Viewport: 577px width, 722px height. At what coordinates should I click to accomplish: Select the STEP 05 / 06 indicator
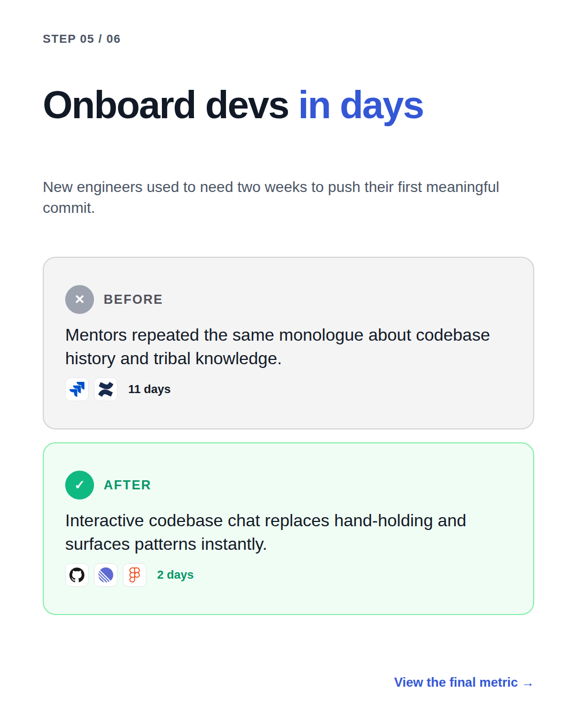(x=82, y=39)
